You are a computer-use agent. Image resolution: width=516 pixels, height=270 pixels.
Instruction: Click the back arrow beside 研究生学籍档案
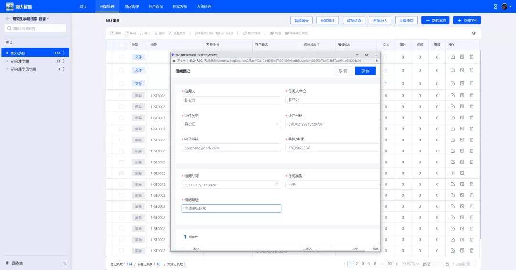click(x=8, y=19)
